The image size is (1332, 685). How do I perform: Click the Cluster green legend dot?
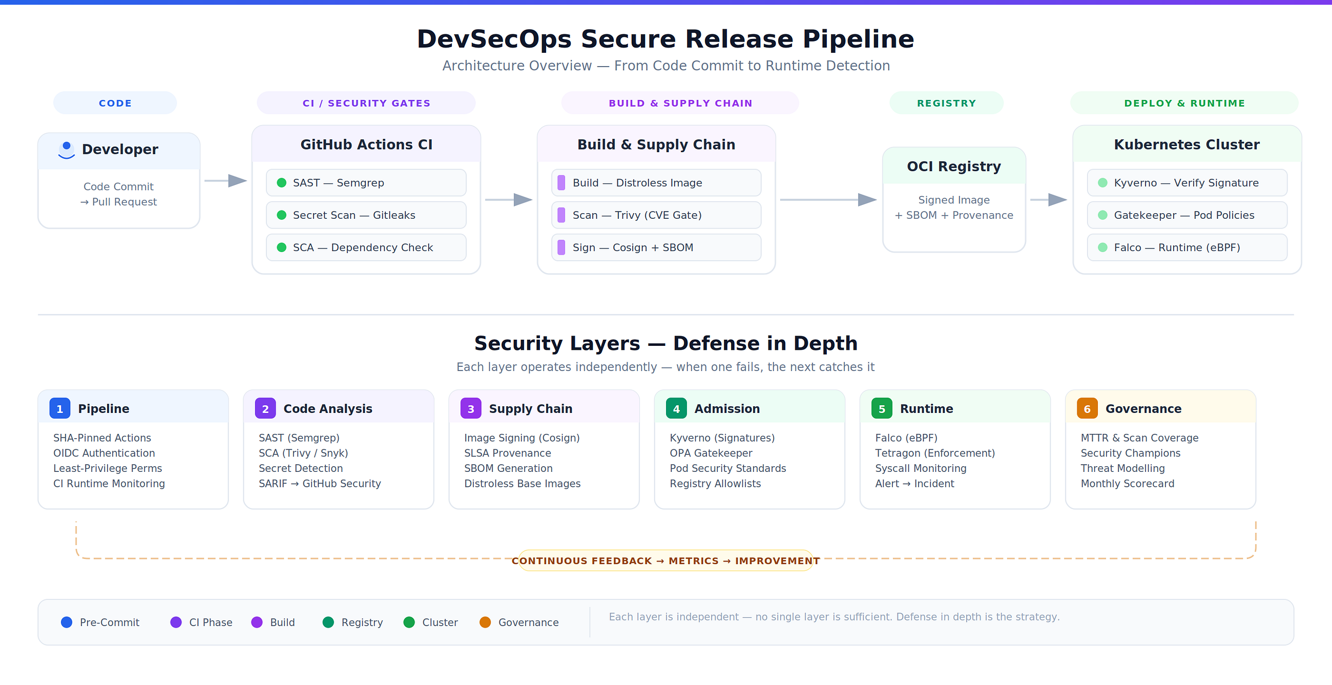click(409, 622)
